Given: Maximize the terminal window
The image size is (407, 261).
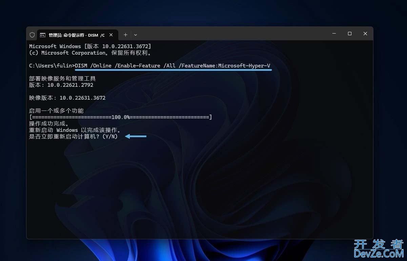Looking at the screenshot, I should [350, 34].
